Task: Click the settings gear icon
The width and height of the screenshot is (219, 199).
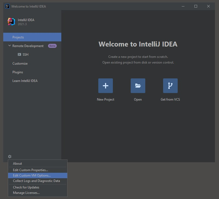Action: click(x=10, y=157)
